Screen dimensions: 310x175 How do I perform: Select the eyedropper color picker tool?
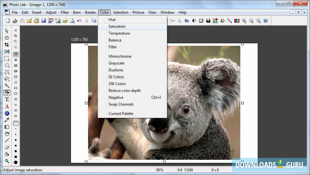click(7, 120)
